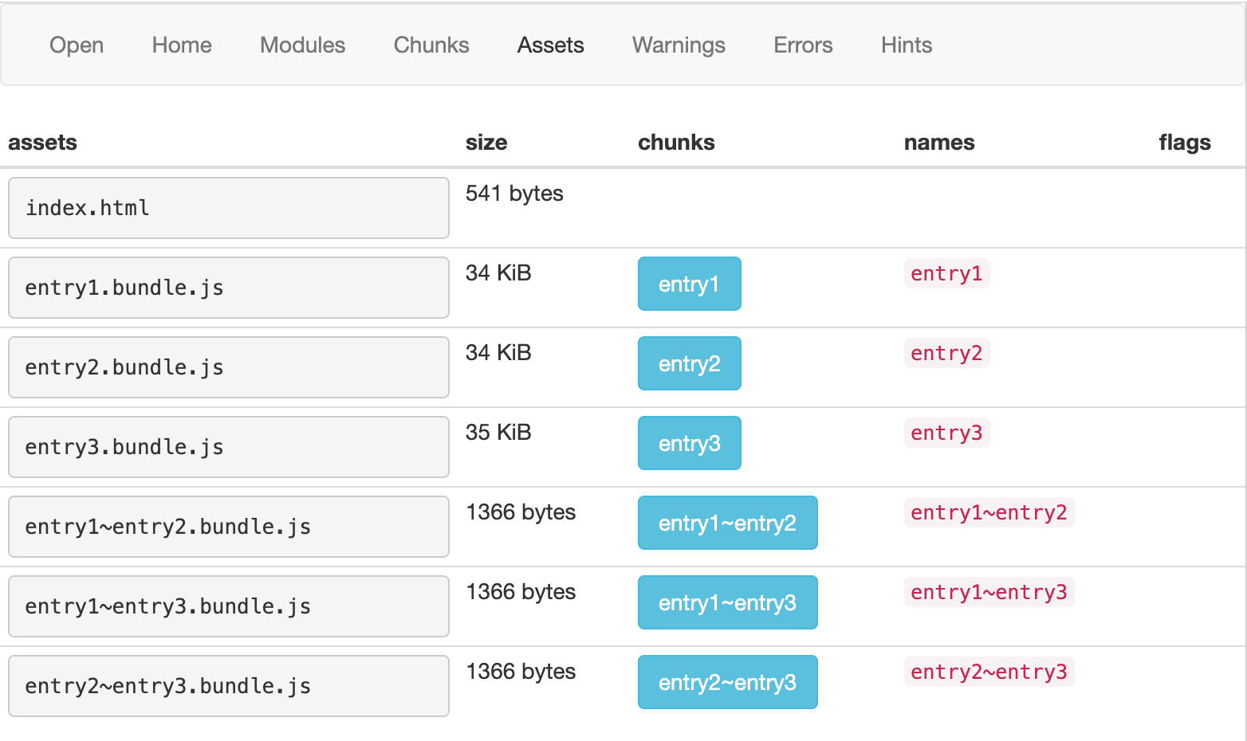Click the entry1 chunk button
Viewport: 1247px width, 741px height.
[x=689, y=284]
